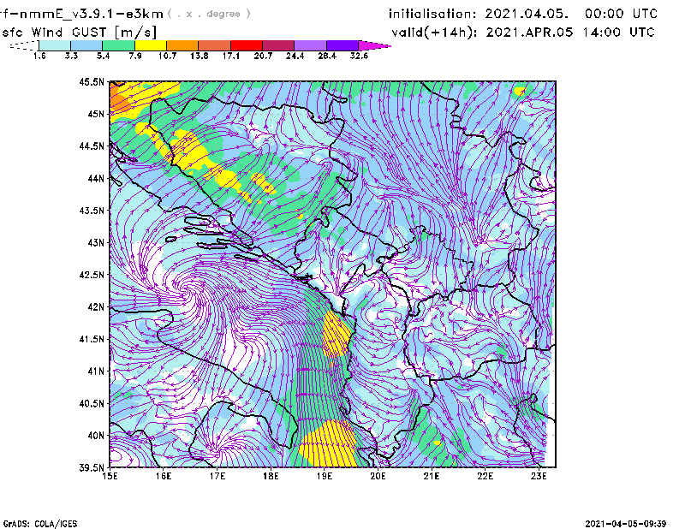Select the 17E longitude label
Viewport: 685px width, 529px height.
point(217,476)
